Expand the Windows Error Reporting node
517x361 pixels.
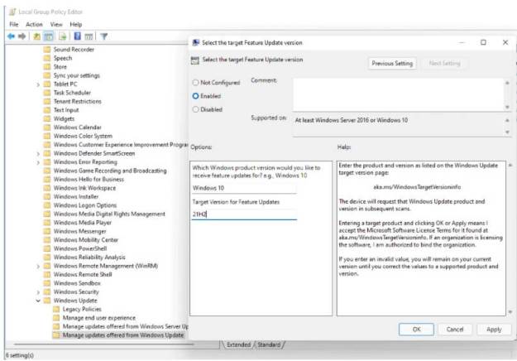click(x=38, y=162)
